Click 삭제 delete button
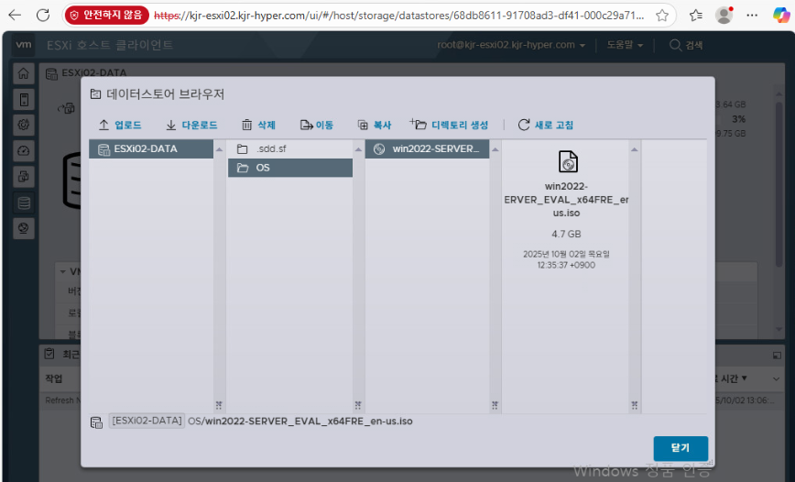Viewport: 795px width, 482px height. (x=258, y=125)
